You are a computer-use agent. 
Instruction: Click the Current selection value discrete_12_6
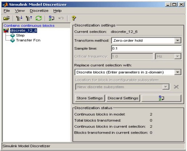point(124,32)
